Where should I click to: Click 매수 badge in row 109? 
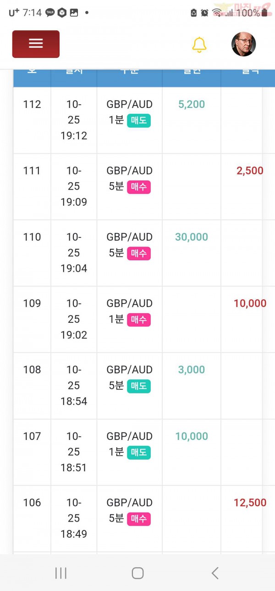(x=139, y=320)
